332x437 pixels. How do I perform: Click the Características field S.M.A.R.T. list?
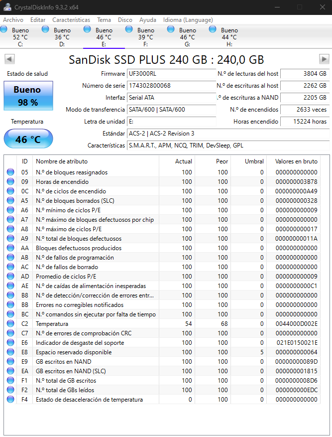coord(228,146)
